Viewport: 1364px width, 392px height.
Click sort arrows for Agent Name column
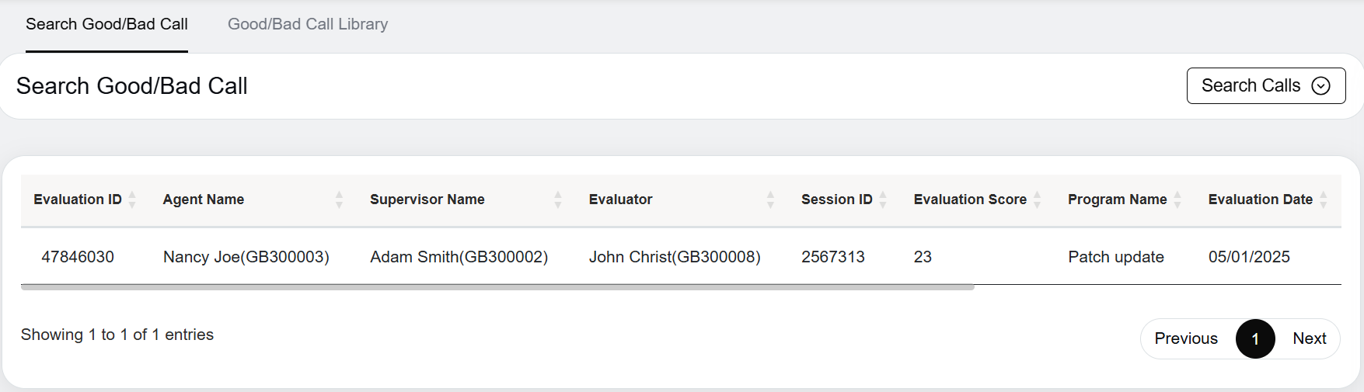click(339, 199)
